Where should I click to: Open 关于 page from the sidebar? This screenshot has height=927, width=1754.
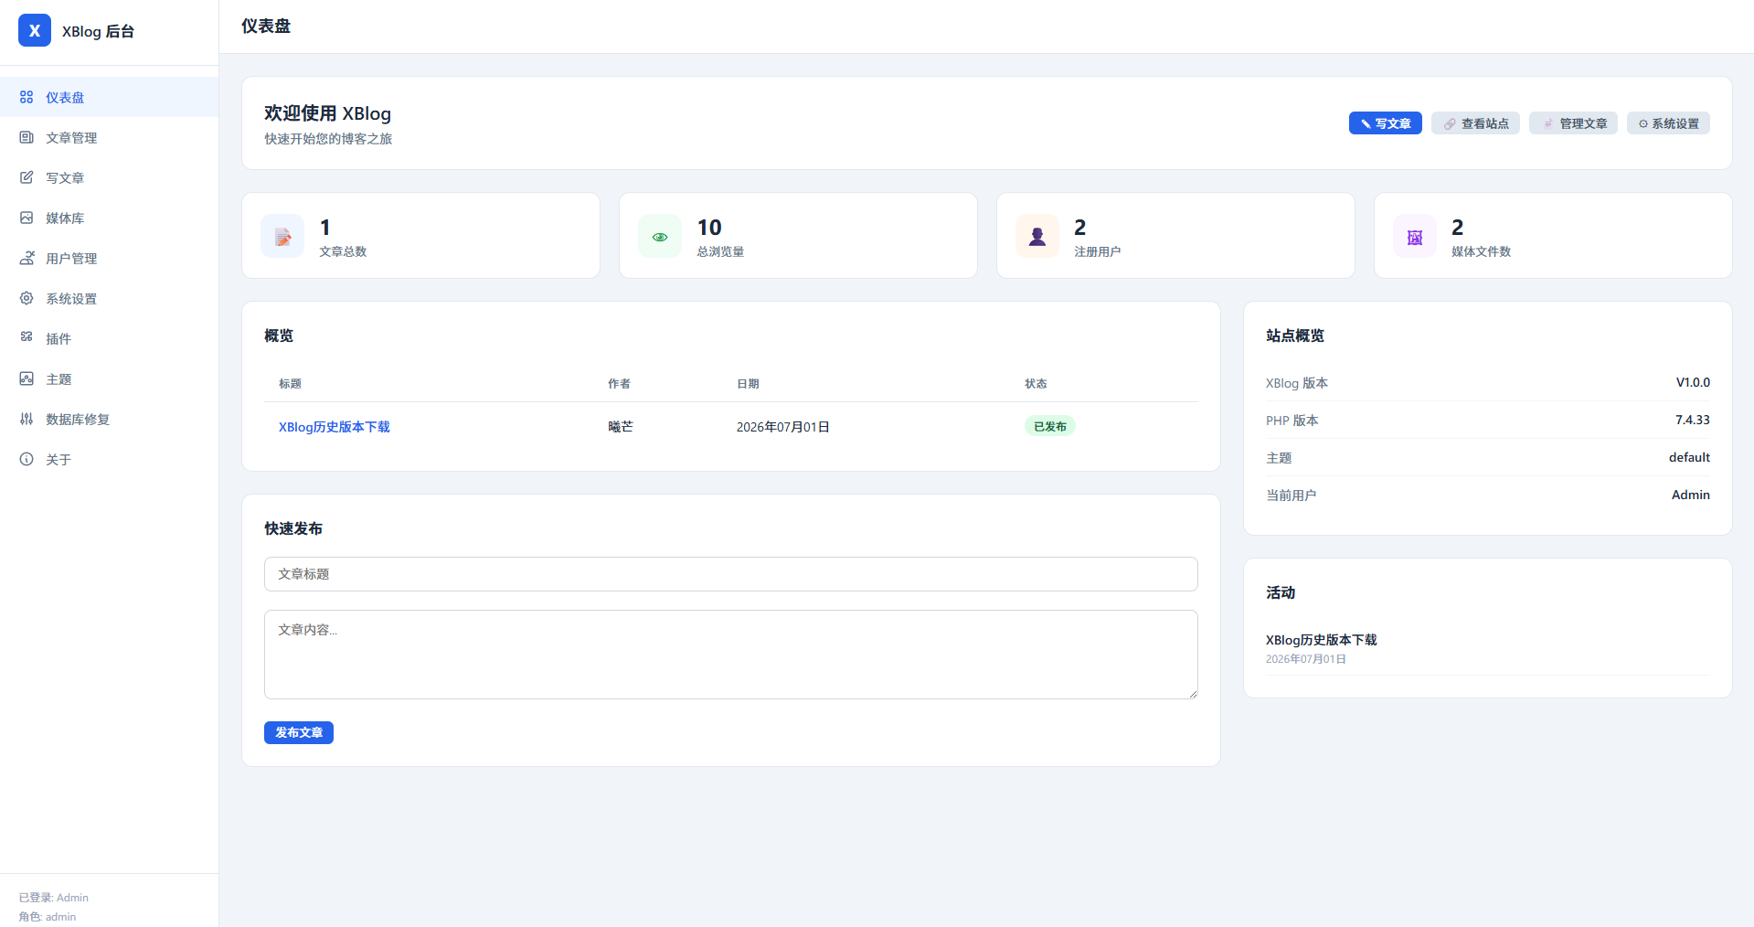[109, 459]
